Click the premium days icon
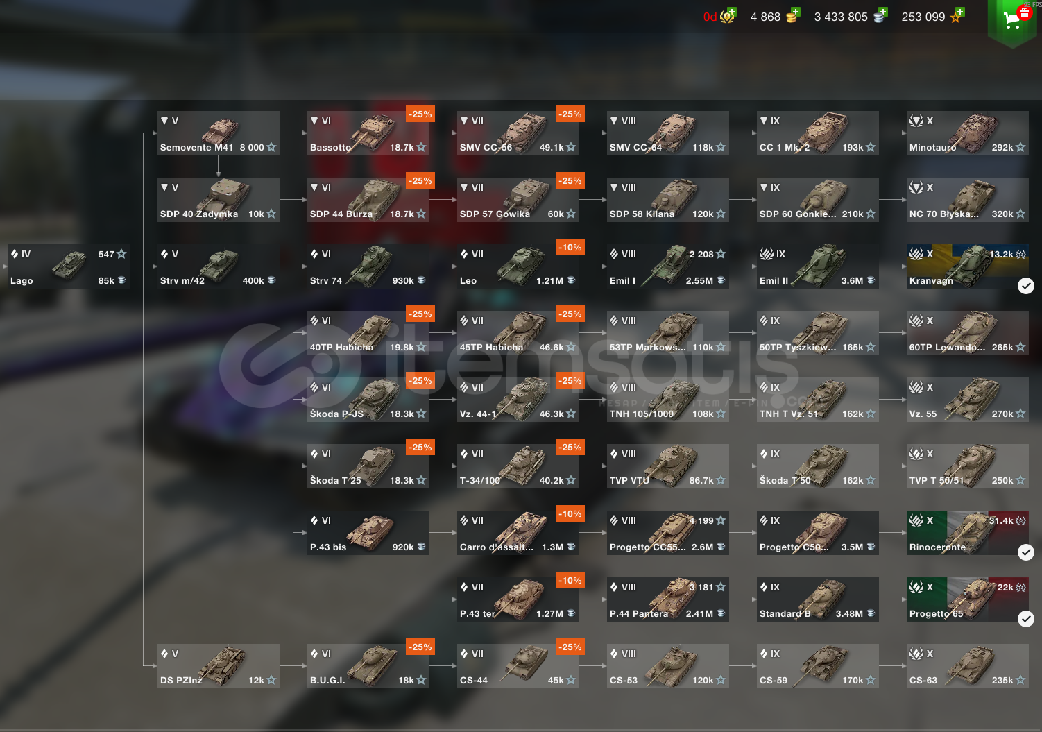 (727, 16)
